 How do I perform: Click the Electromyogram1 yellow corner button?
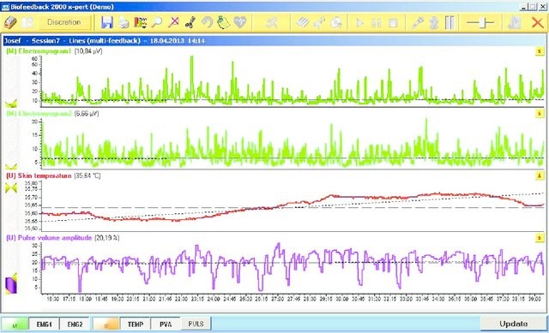pos(540,51)
